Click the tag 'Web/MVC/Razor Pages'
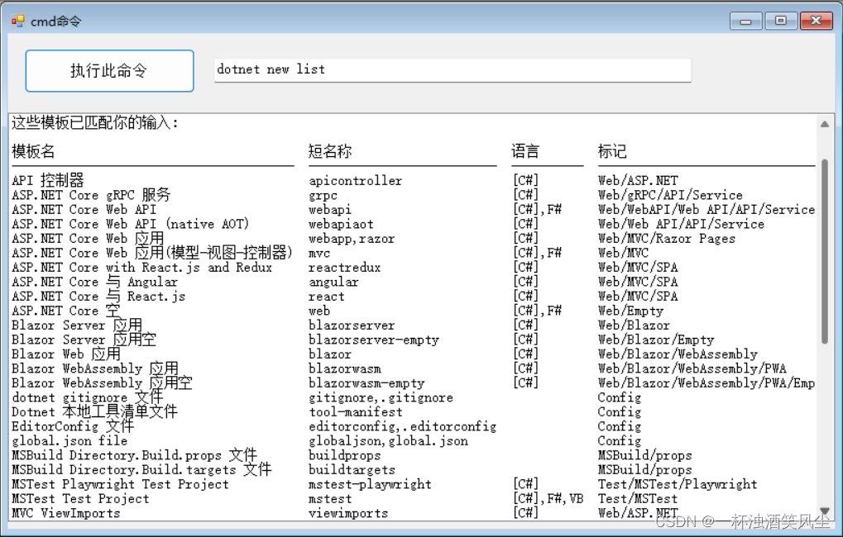843x537 pixels. [667, 239]
